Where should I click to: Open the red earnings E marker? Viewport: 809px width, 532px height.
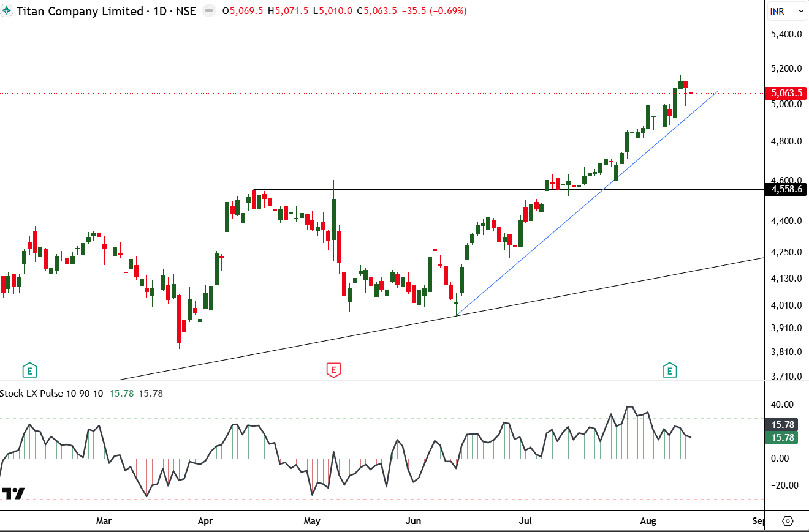tap(333, 370)
